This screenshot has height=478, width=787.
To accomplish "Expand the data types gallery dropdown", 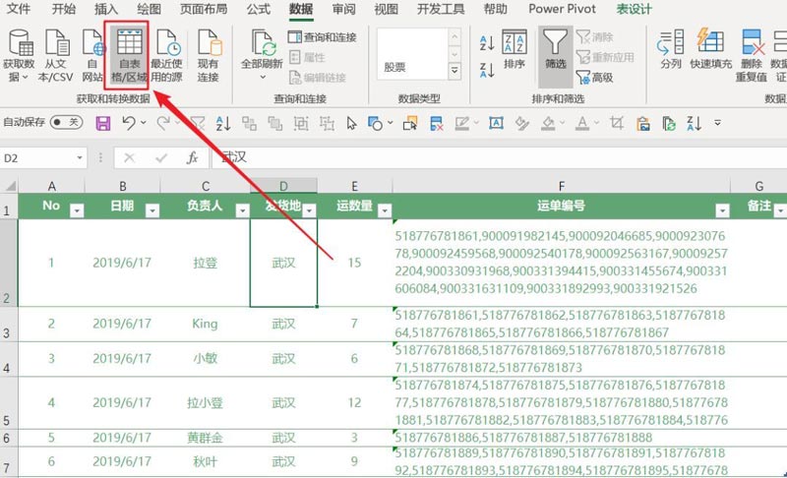I will 454,71.
